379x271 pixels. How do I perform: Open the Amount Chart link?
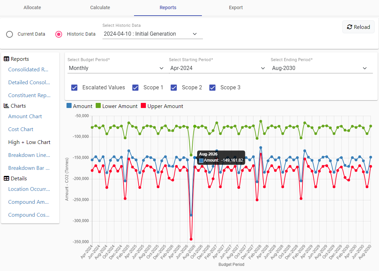coord(25,116)
